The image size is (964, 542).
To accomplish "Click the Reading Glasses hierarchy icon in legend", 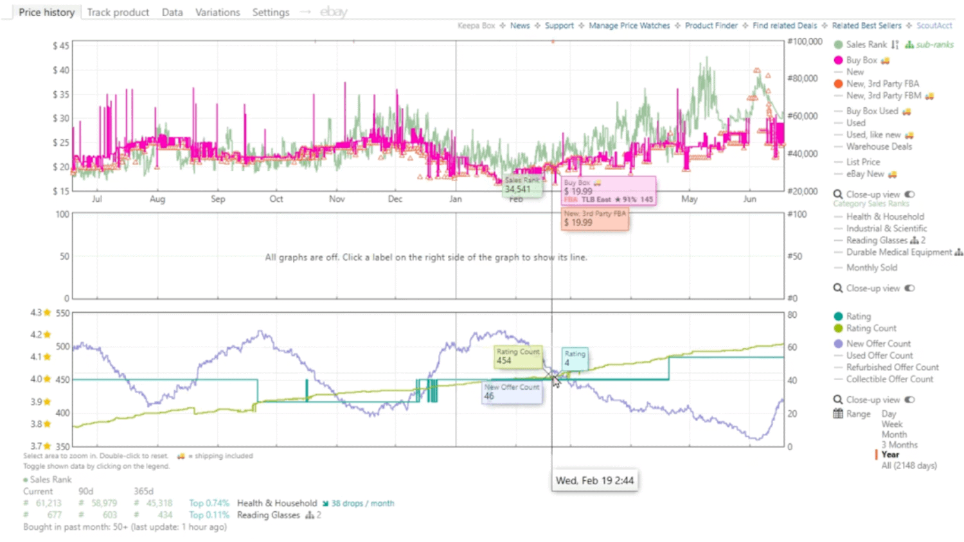I will pos(915,241).
